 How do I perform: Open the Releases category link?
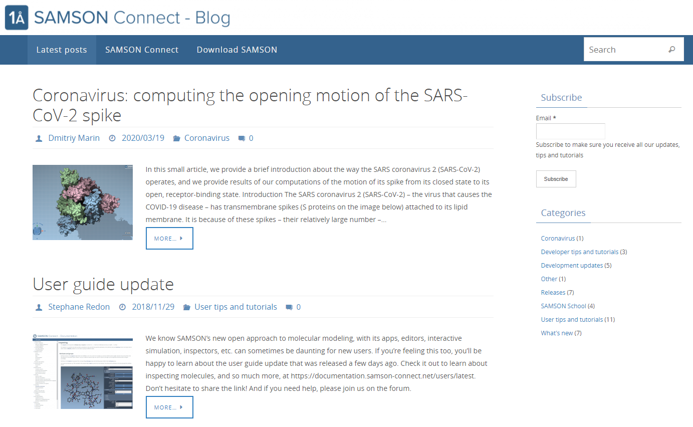553,292
